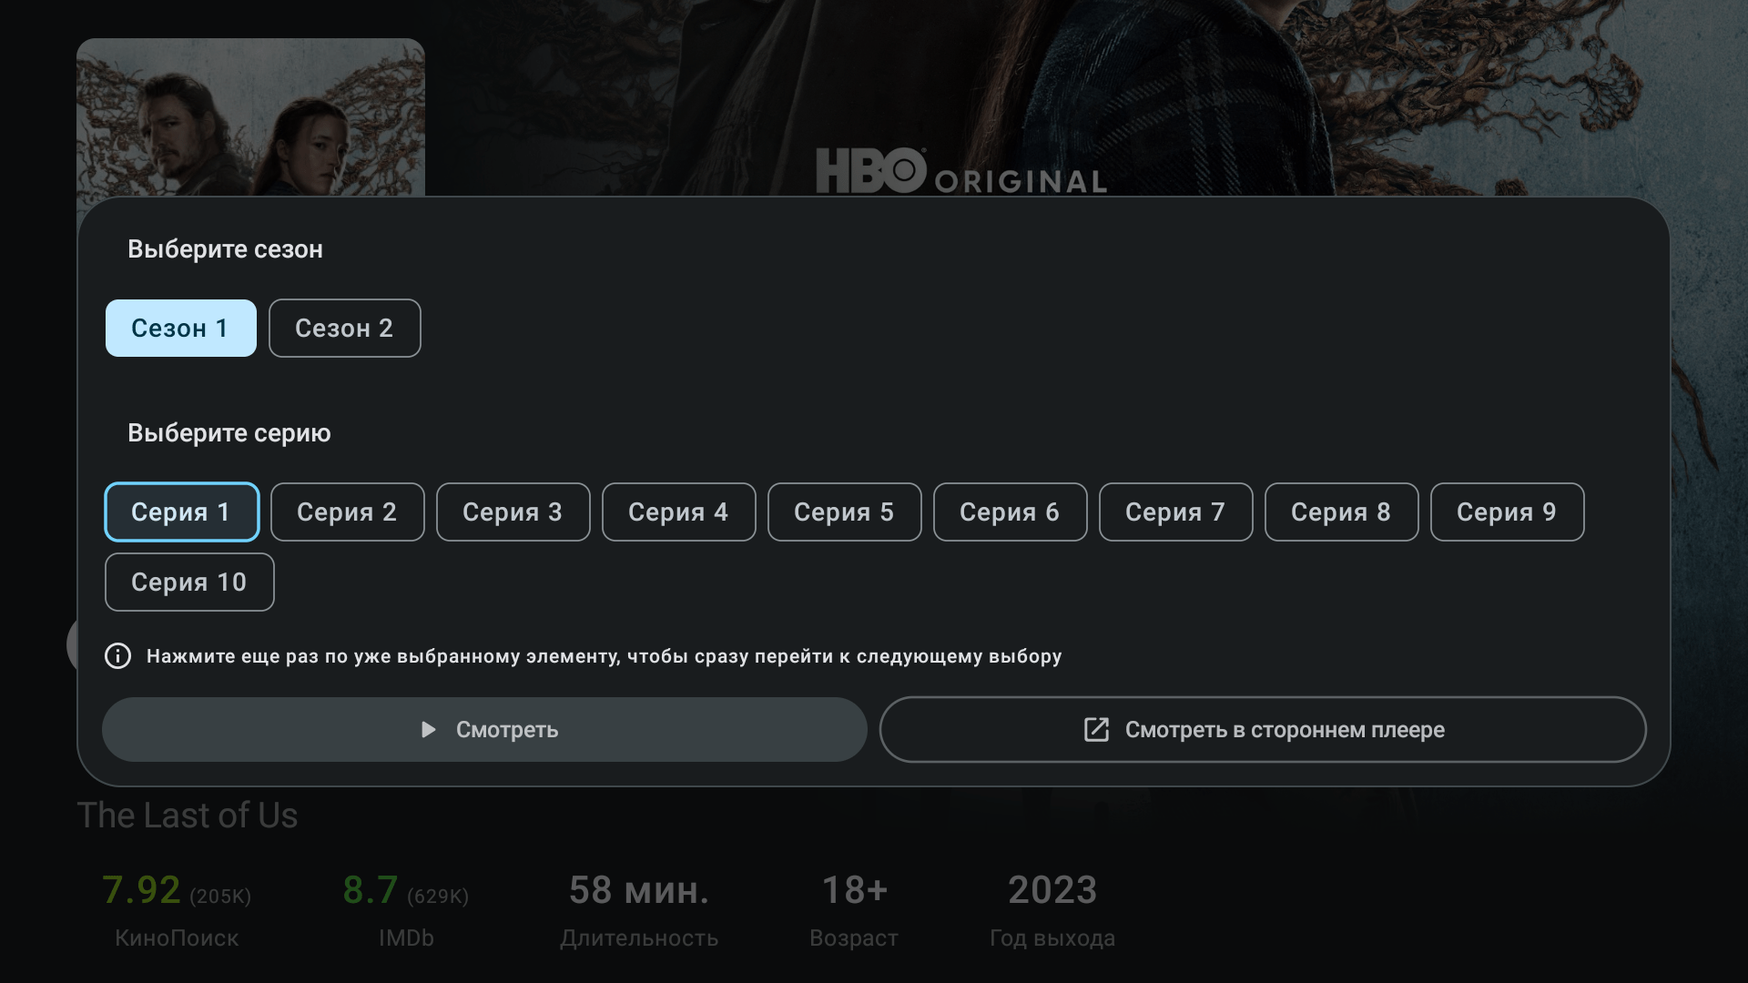The height and width of the screenshot is (983, 1748).
Task: Choose Серия 7 episode chip
Action: tap(1175, 512)
